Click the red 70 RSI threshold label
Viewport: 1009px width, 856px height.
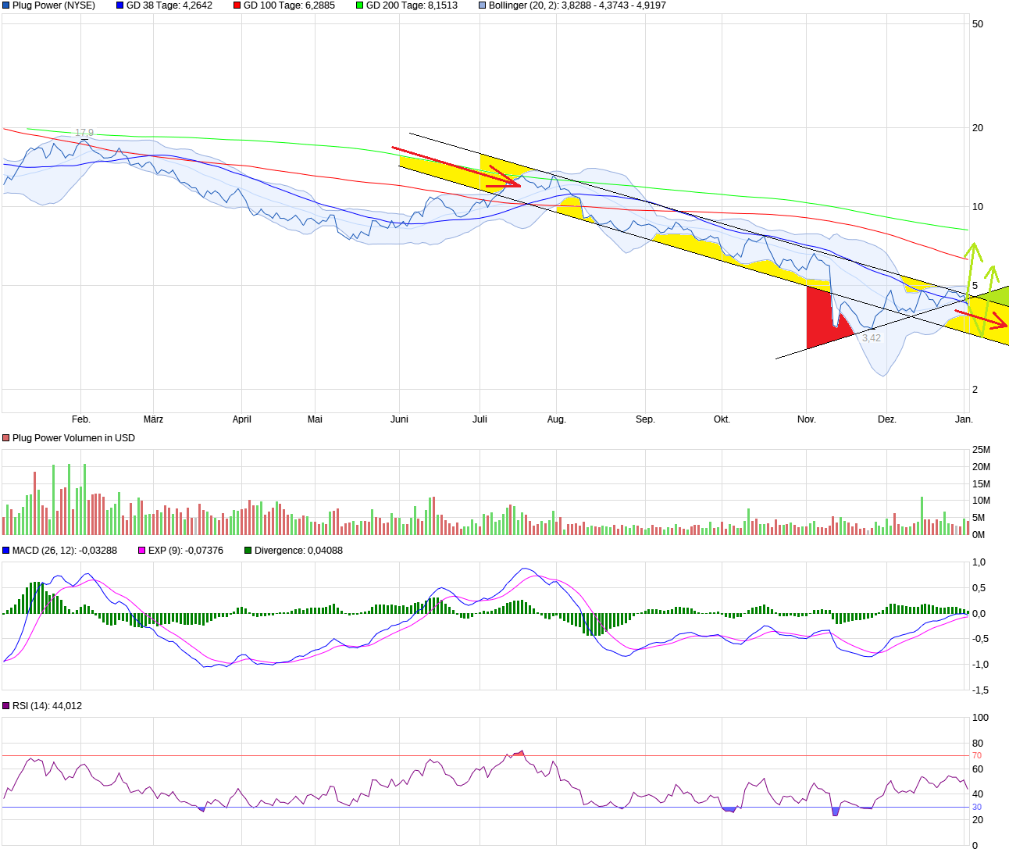(x=976, y=756)
